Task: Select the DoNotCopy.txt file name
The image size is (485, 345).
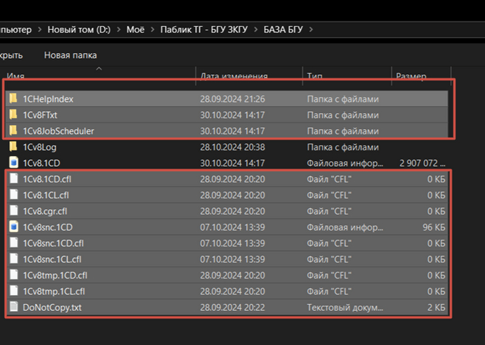Action: coord(52,308)
